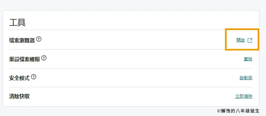Click the underlined 重設 text in the second row
266x116 pixels.
click(248, 59)
